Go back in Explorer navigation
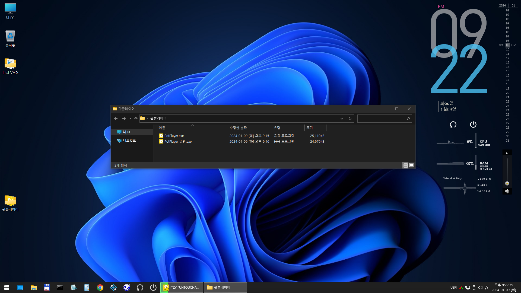 point(116,119)
